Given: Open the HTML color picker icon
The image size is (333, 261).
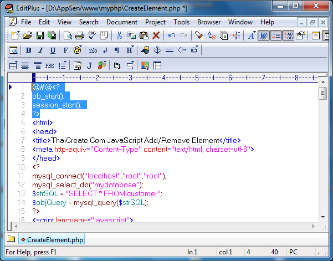Looking at the screenshot, I should click(x=145, y=65).
